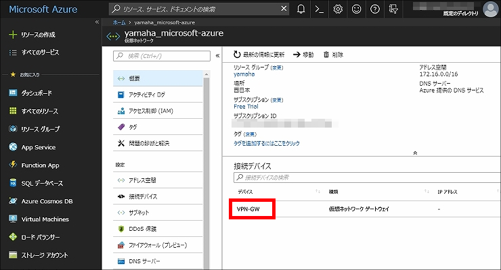501x270 pixels.
Task: Launch Cloud Shell from top bar
Action: [319, 9]
